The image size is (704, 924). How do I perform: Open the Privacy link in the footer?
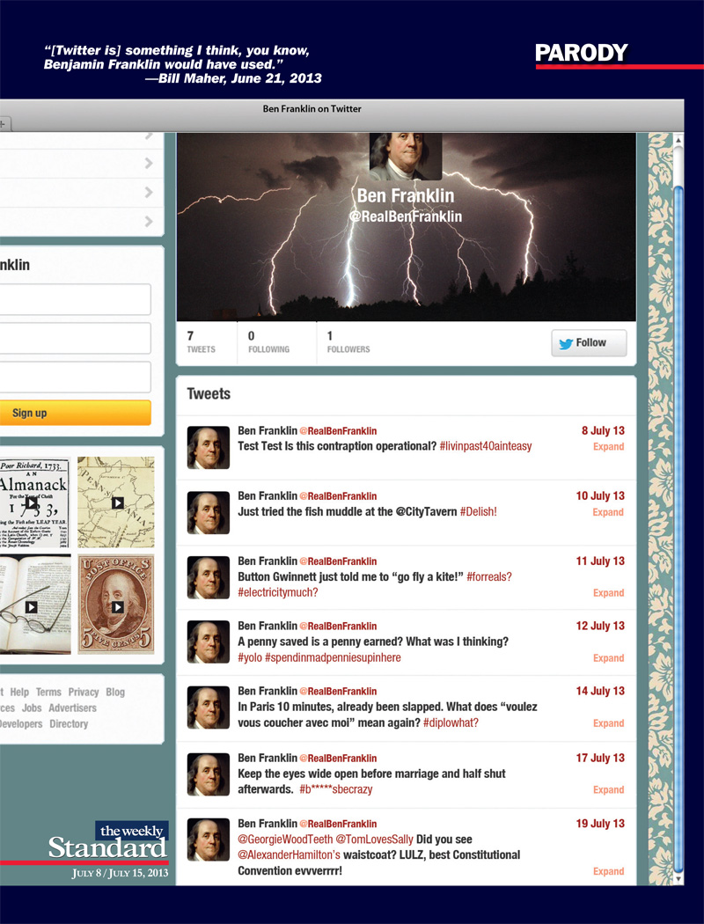84,693
